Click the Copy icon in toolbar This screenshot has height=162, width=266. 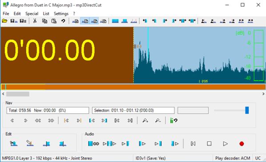[44, 21]
